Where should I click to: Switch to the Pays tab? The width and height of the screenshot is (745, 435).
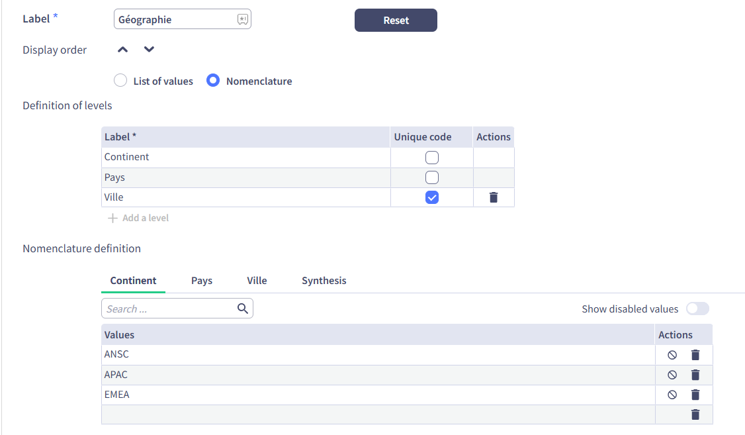click(202, 281)
